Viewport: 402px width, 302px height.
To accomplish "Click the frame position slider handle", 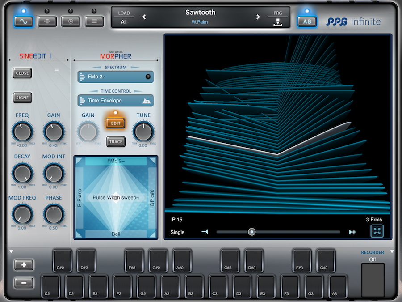I will point(252,232).
